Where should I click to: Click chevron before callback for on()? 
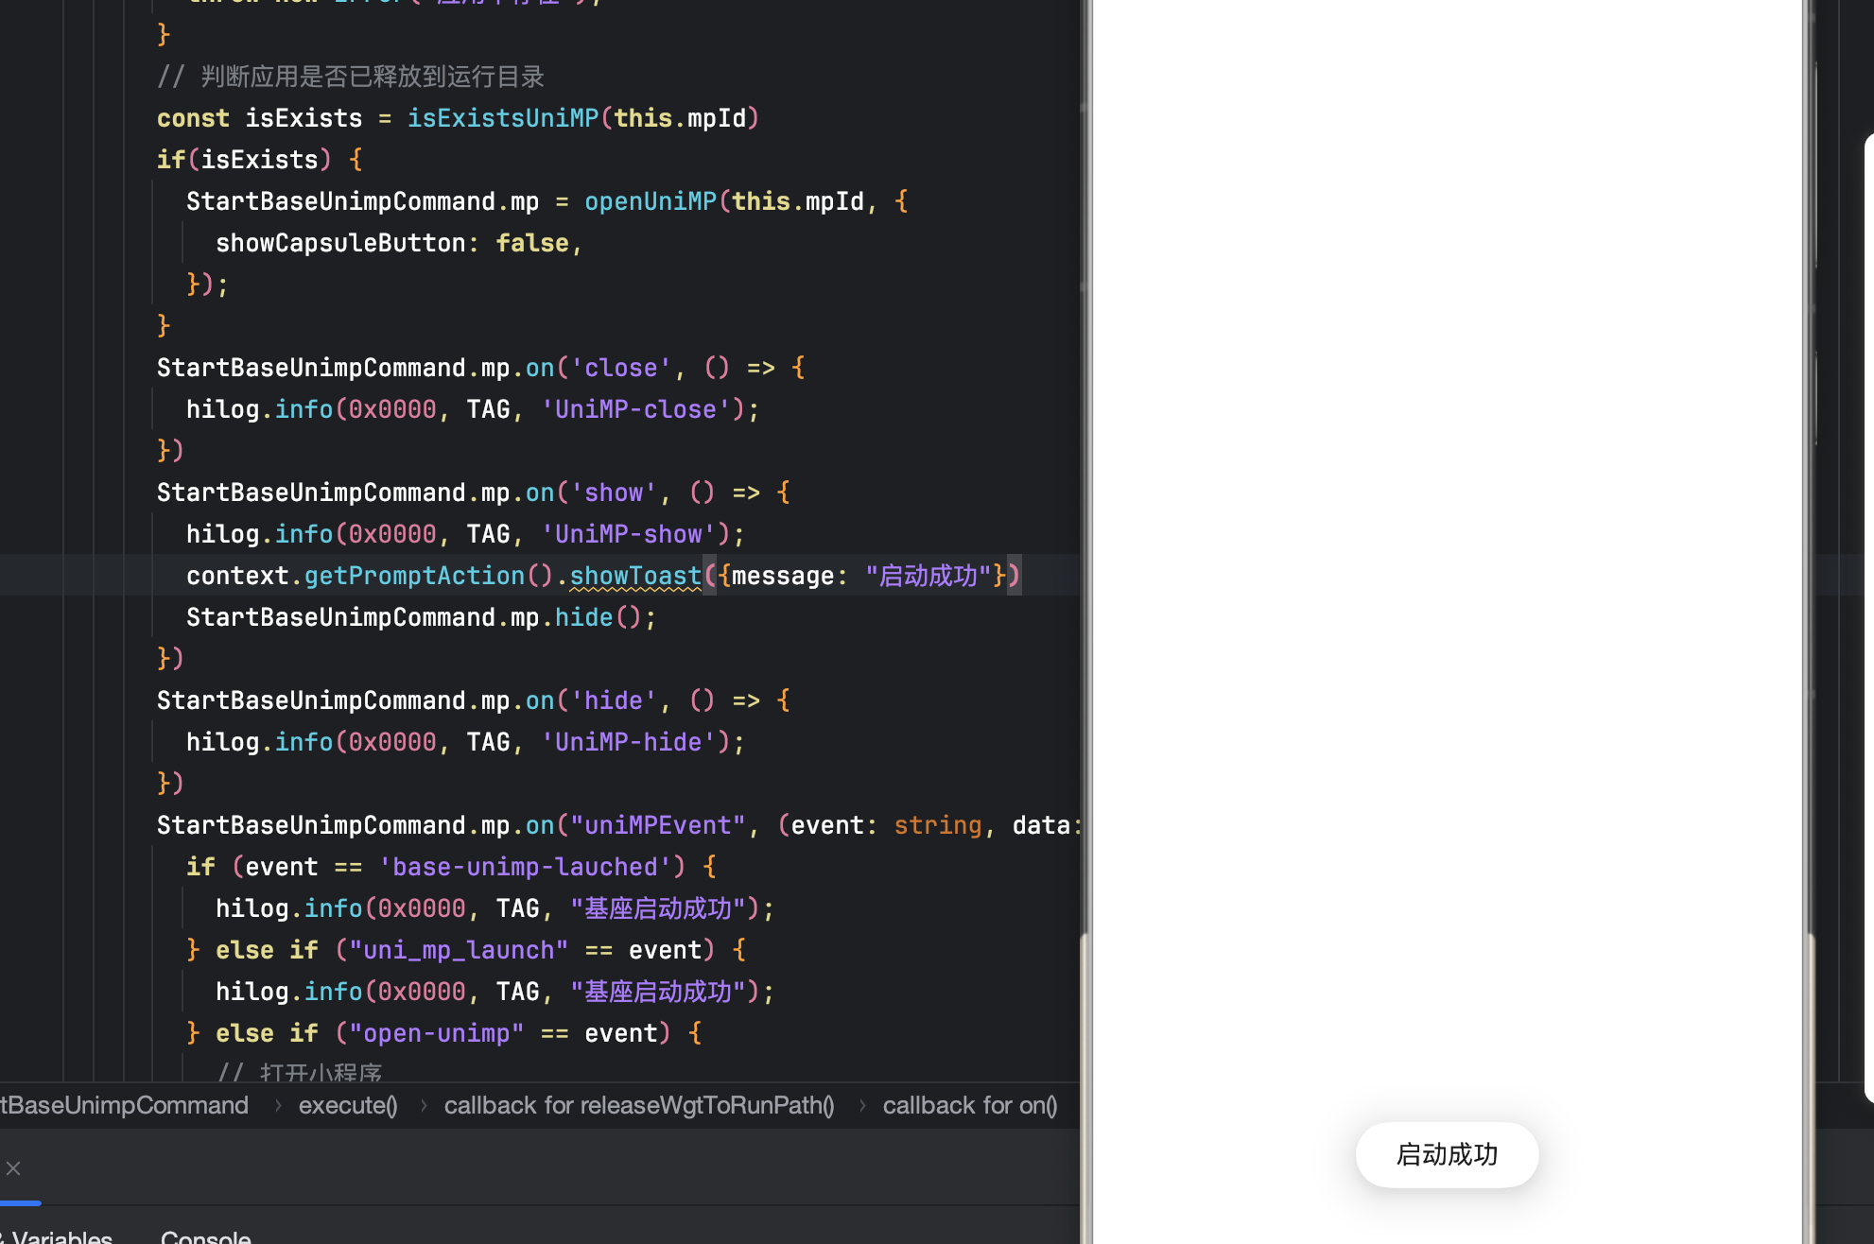(x=861, y=1105)
